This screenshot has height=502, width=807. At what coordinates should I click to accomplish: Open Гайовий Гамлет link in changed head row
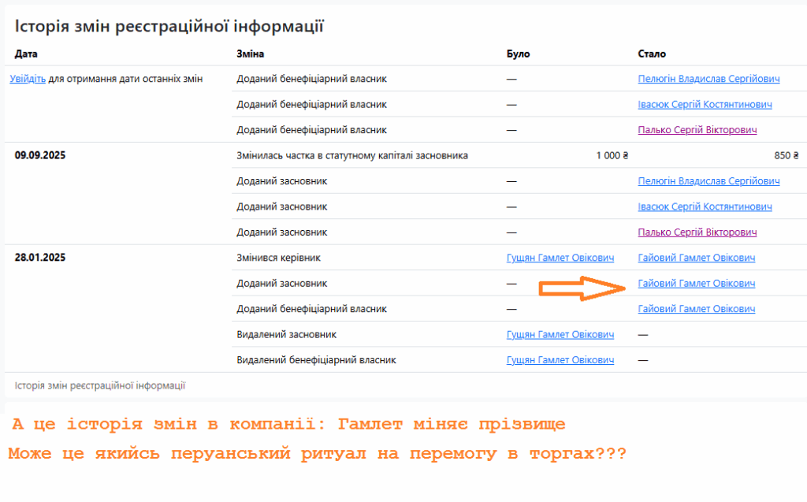(x=696, y=258)
